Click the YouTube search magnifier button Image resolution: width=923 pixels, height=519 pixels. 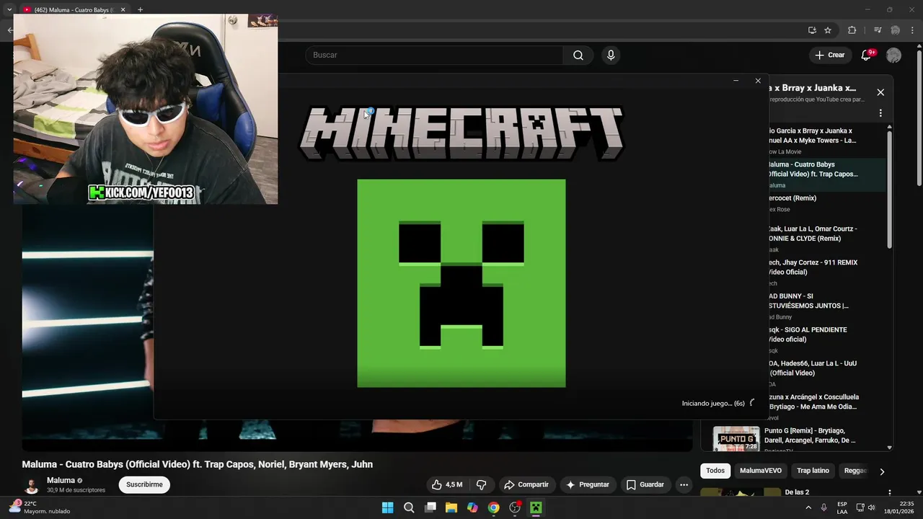point(578,56)
